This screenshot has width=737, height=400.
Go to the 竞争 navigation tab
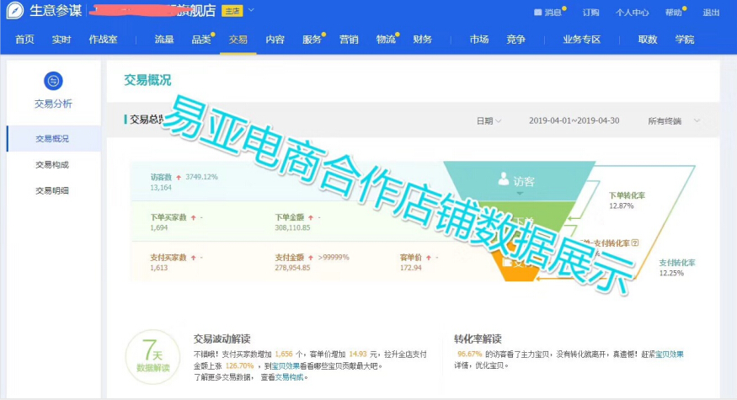pyautogui.click(x=516, y=40)
